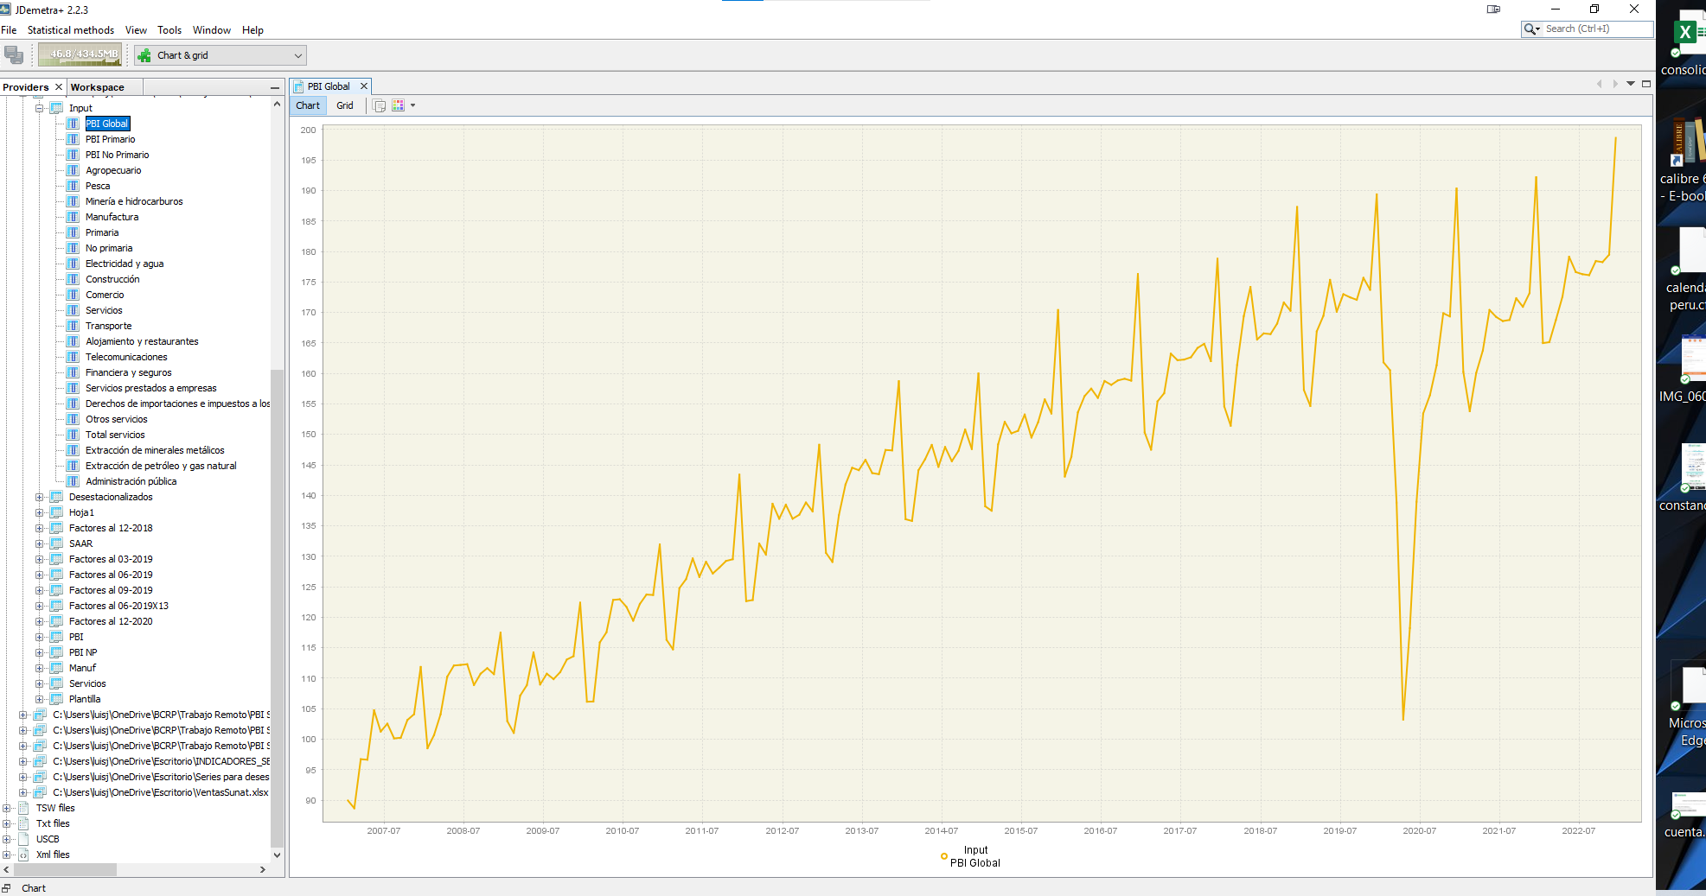1706x896 pixels.
Task: Toggle the Chart view button
Action: pos(308,105)
